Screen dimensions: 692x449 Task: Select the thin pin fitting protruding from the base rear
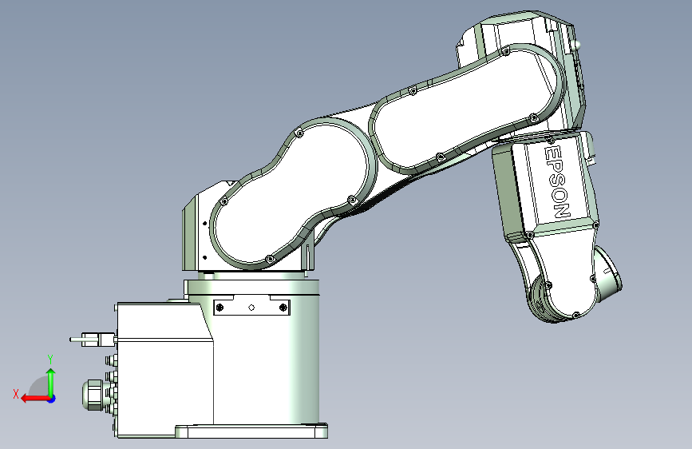pyautogui.click(x=93, y=340)
